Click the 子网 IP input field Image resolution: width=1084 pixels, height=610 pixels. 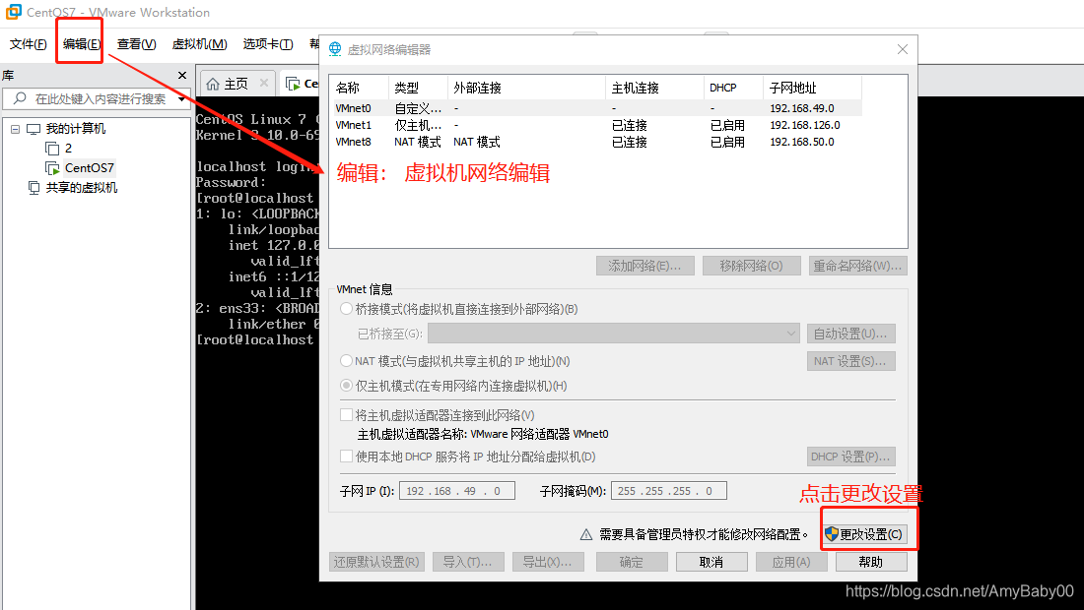457,491
